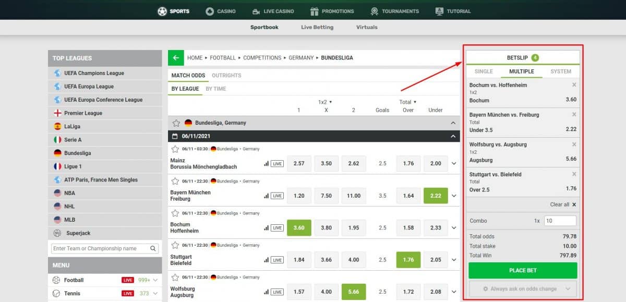Image resolution: width=626 pixels, height=302 pixels.
Task: Select the System betslip tab
Action: click(561, 71)
